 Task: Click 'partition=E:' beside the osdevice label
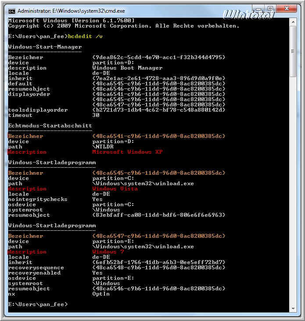pos(113,278)
